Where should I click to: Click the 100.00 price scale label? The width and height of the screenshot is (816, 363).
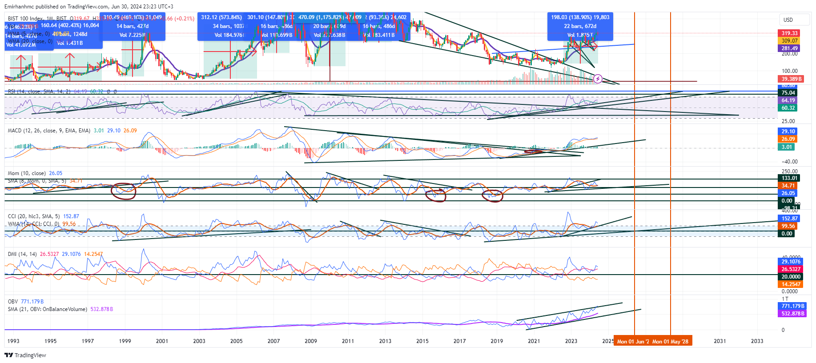tap(790, 71)
